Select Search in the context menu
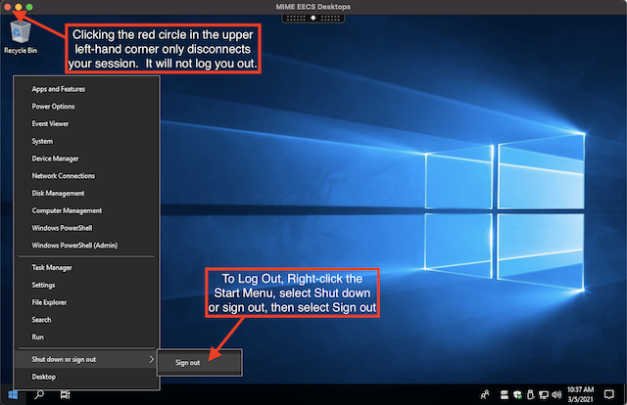Viewport: 627px width, 405px height. coord(86,320)
